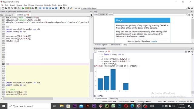
Task: Open Preferences with the wrench icon
Action: tap(68, 8)
